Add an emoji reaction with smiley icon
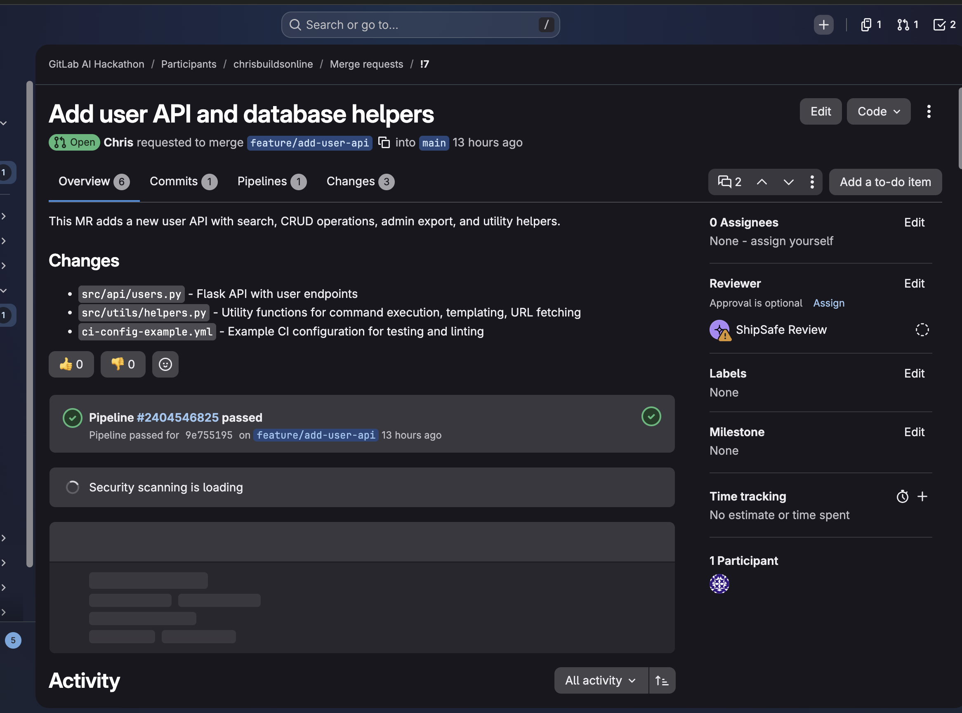 165,364
